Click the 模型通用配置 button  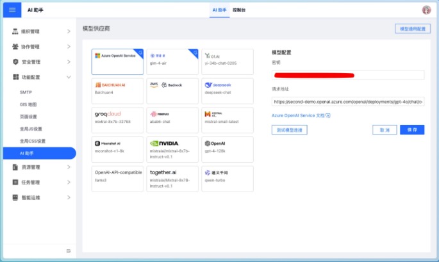coord(413,29)
